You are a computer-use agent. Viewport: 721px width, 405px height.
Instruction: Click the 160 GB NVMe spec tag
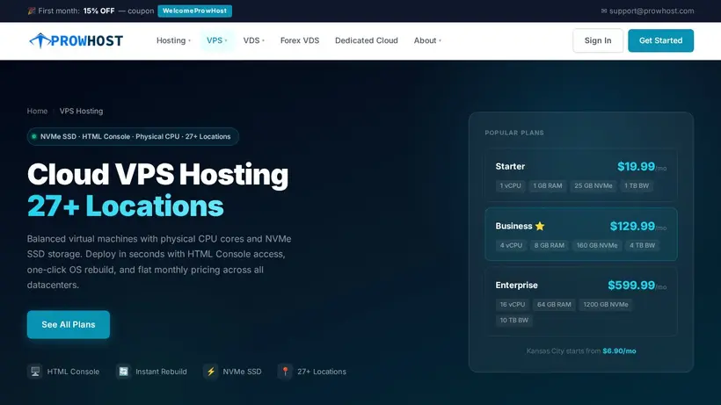(597, 246)
